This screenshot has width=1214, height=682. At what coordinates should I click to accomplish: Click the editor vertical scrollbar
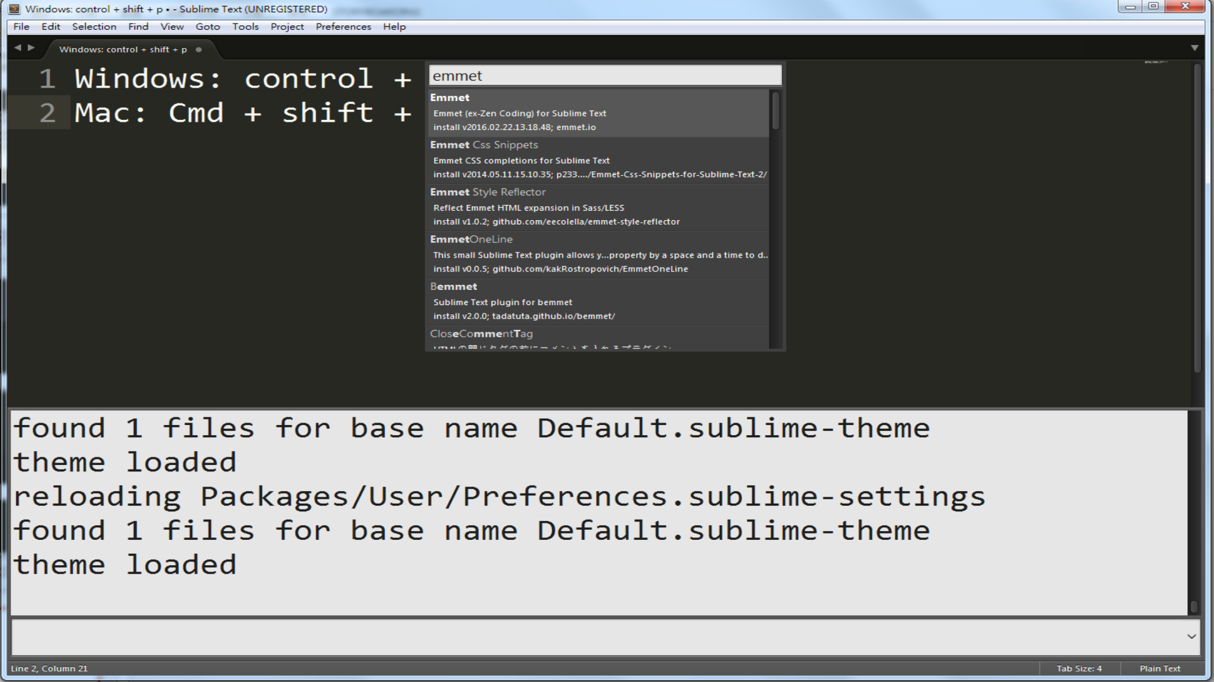tap(1198, 218)
